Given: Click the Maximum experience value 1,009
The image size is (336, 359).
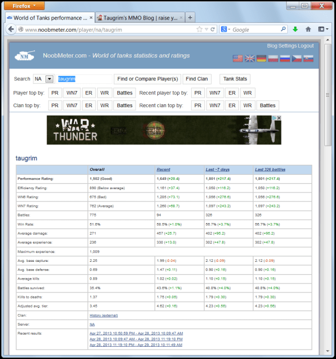Looking at the screenshot, I should 94,251.
